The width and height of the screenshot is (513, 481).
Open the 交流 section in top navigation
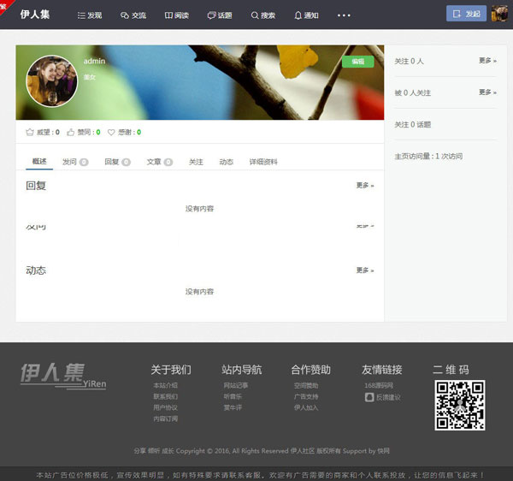[x=133, y=15]
